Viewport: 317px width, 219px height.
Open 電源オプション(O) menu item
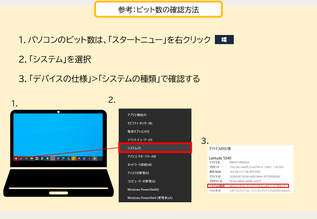click(155, 131)
